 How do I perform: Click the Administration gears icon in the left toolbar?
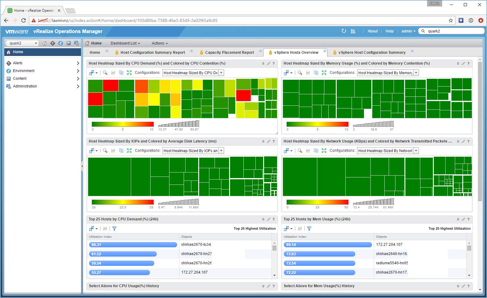click(77, 43)
